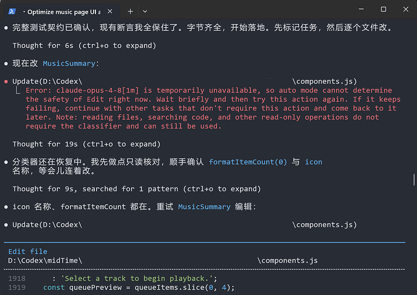The height and width of the screenshot is (295, 417).
Task: Click the red bullet beside failed Update
Action: (x=6, y=81)
